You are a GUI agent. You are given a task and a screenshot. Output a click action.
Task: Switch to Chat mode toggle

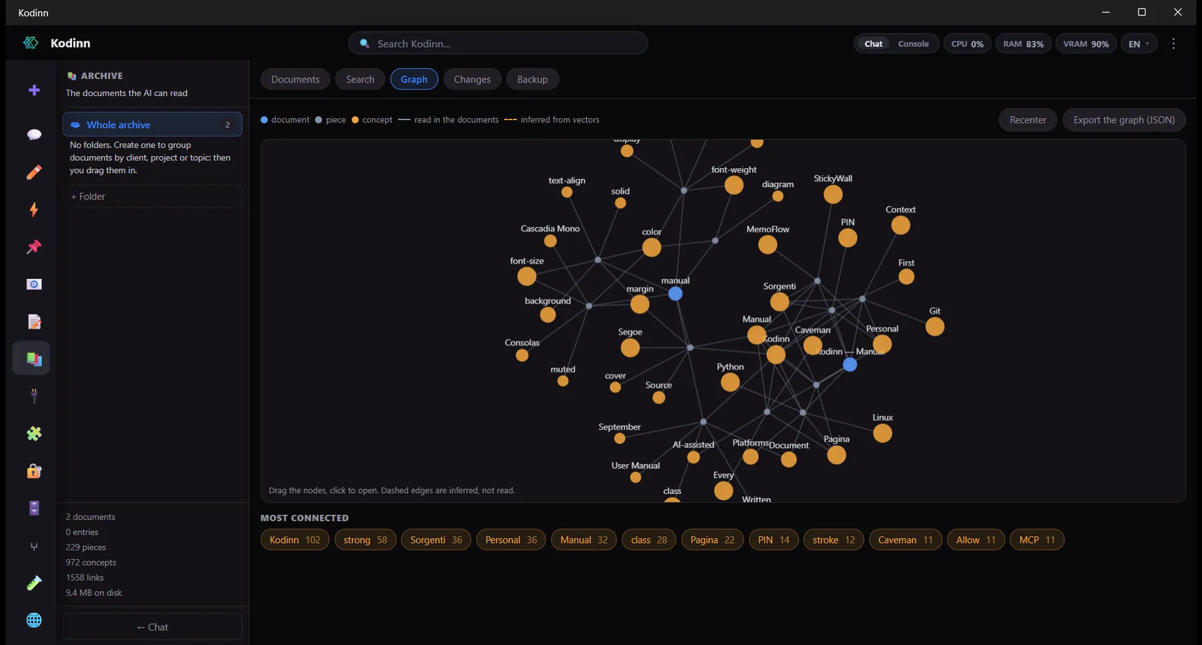click(x=873, y=43)
